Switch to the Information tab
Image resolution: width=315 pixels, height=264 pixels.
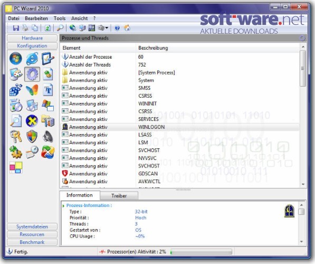(x=80, y=195)
